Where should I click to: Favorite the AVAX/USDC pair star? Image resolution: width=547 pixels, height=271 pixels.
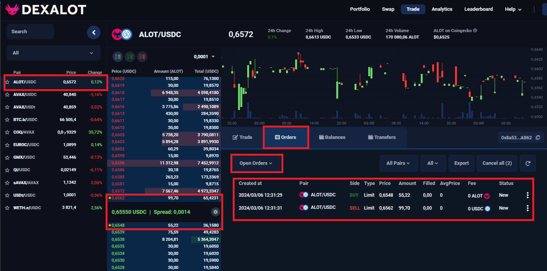point(7,95)
